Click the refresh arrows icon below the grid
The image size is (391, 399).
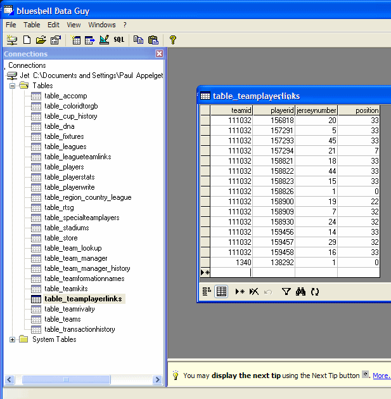(314, 292)
